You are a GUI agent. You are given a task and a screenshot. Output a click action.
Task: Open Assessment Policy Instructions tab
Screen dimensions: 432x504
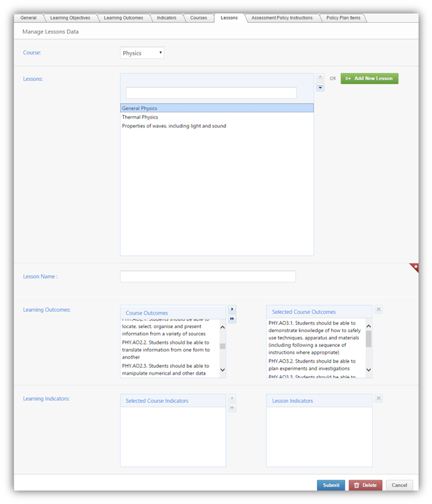point(282,18)
